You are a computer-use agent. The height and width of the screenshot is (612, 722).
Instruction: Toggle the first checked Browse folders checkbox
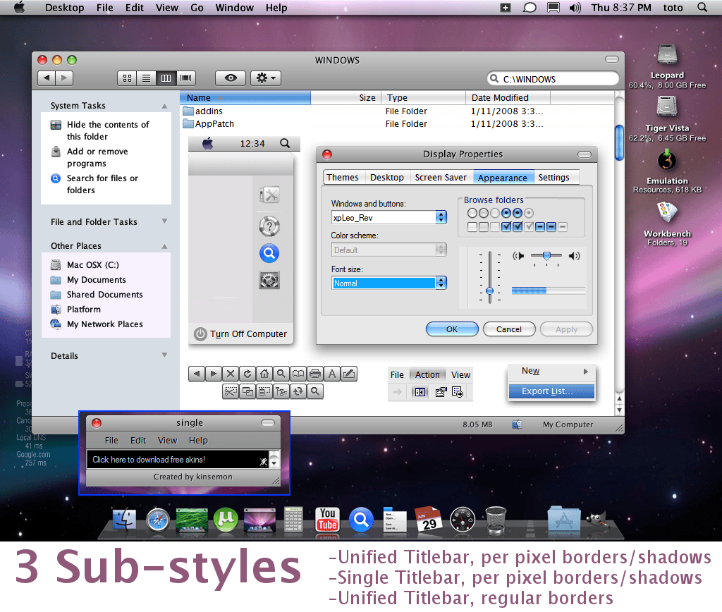click(506, 226)
